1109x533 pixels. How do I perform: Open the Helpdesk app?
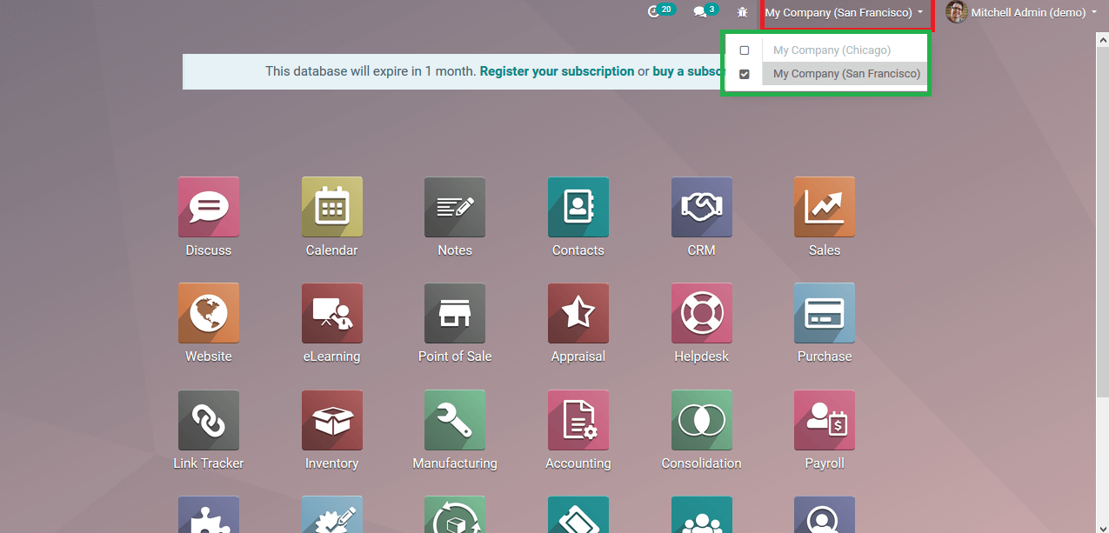702,313
